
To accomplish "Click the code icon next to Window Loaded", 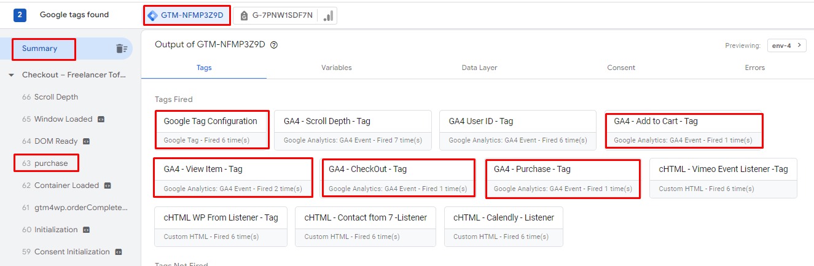I will [x=101, y=119].
